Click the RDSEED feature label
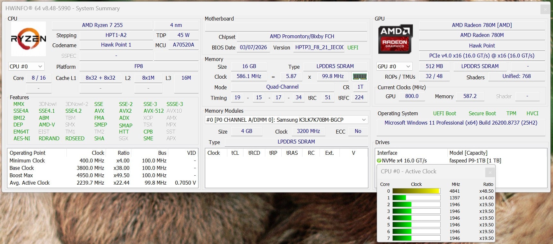The height and width of the screenshot is (244, 553). click(x=75, y=138)
